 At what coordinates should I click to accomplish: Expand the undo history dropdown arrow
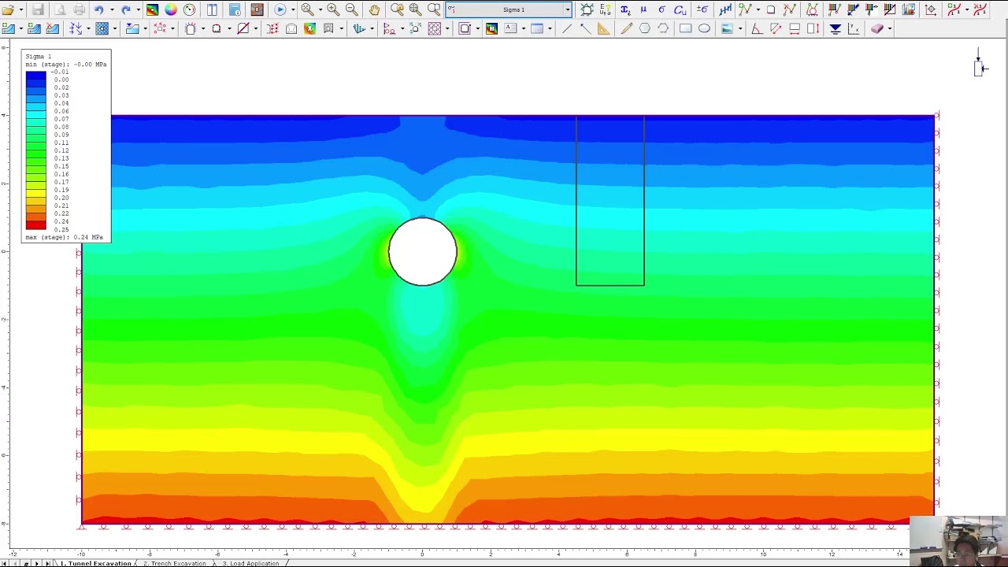[x=112, y=9]
